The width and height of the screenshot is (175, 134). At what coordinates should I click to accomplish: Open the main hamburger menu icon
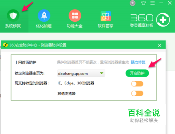click(x=153, y=3)
